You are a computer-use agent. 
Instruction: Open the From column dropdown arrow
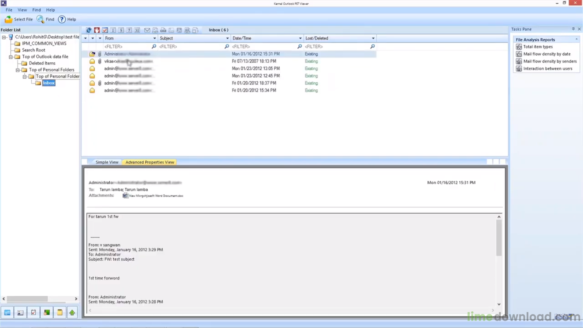pos(154,38)
